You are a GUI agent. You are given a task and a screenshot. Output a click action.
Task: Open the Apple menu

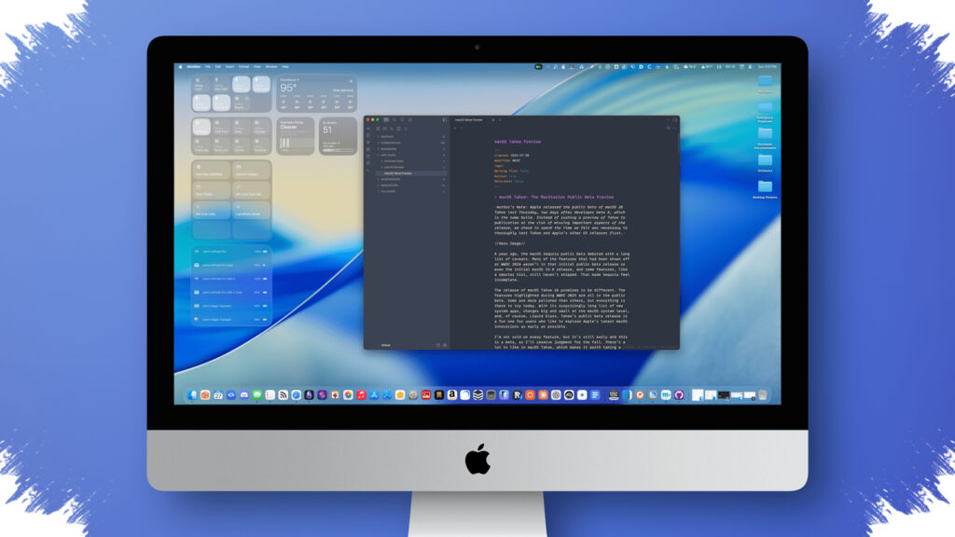180,66
